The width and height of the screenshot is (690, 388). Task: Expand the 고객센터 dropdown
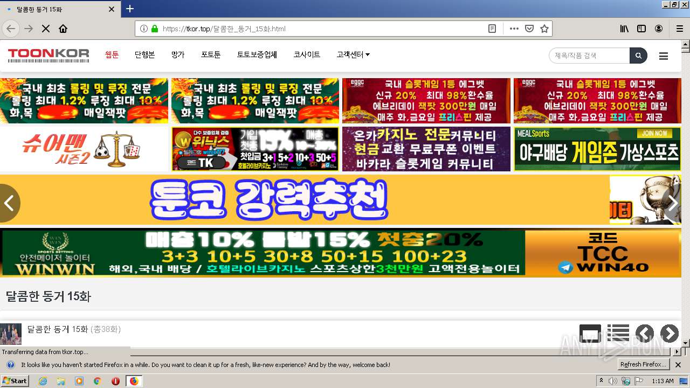(x=353, y=54)
